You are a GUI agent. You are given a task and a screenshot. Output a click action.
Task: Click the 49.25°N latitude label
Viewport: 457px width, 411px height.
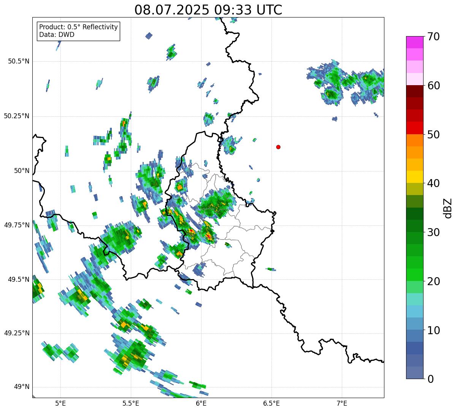tap(17, 333)
